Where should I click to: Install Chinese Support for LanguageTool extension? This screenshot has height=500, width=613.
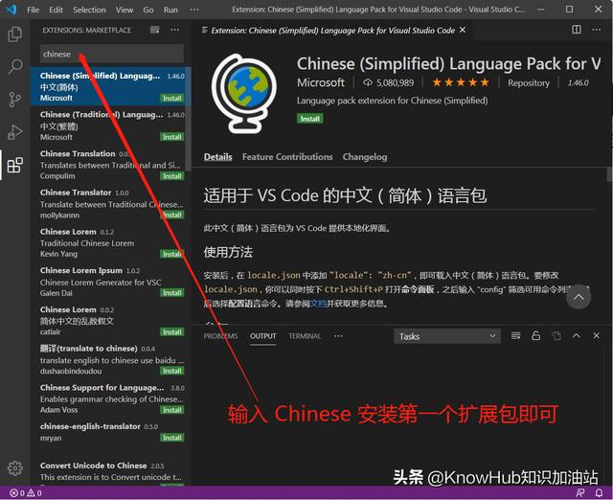[172, 410]
